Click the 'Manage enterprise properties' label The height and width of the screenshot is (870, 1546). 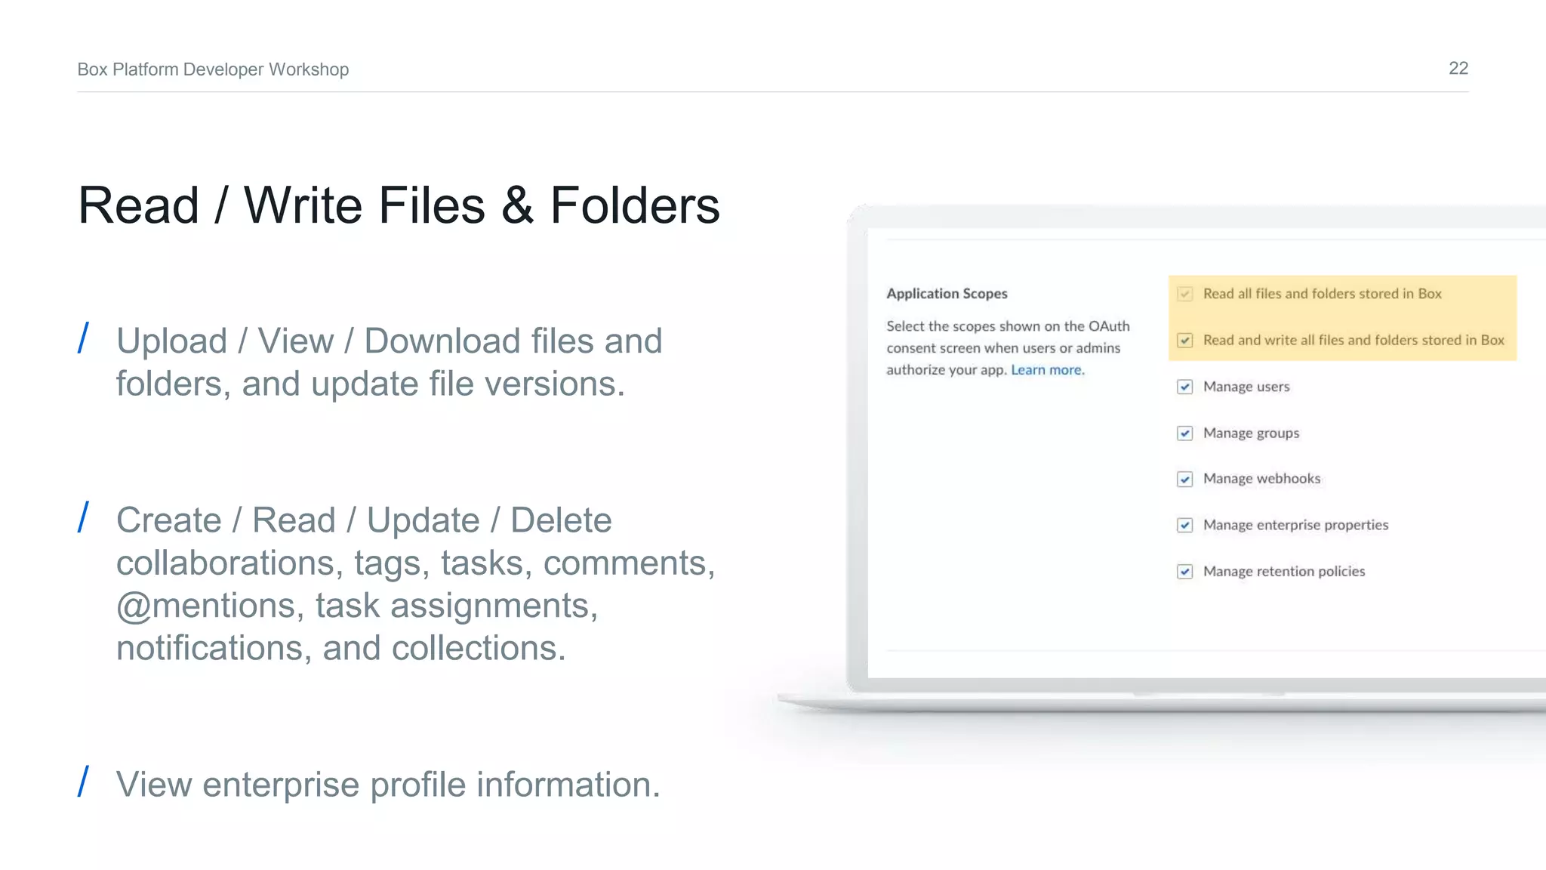click(1295, 526)
